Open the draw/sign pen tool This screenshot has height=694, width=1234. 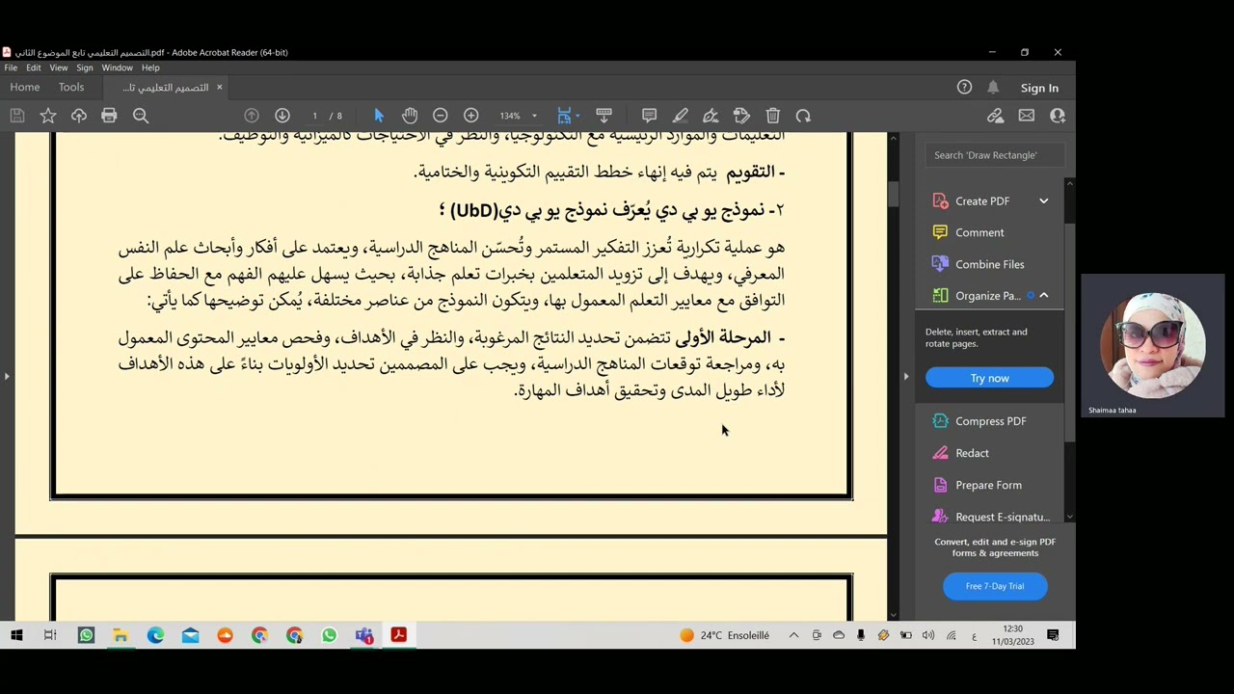pyautogui.click(x=711, y=116)
